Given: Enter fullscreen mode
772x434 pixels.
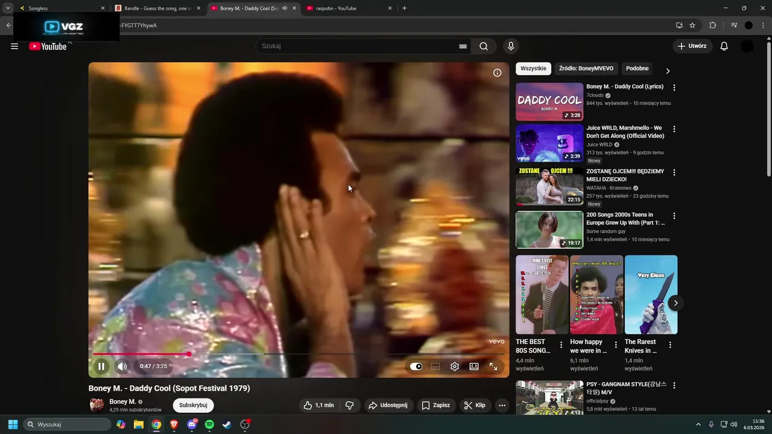Looking at the screenshot, I should click(x=493, y=366).
